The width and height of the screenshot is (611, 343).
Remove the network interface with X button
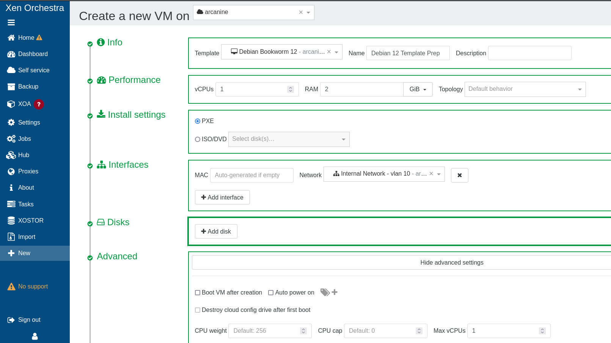click(x=460, y=175)
